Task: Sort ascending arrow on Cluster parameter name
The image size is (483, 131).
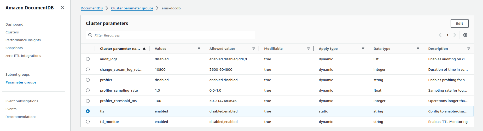Action: click(144, 49)
